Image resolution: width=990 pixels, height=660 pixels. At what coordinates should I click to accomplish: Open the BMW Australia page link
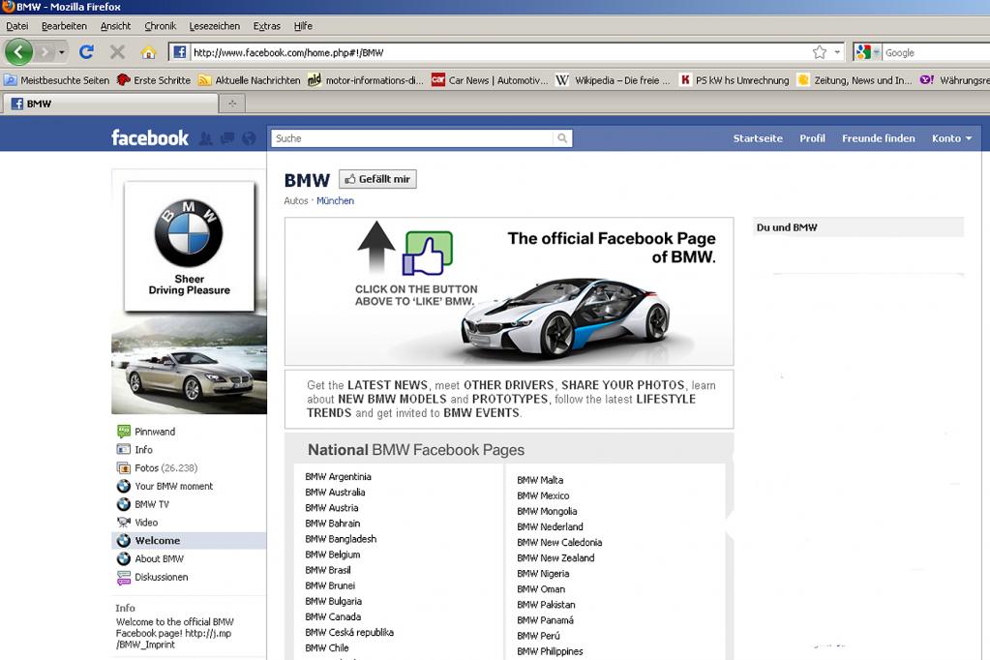pos(335,493)
